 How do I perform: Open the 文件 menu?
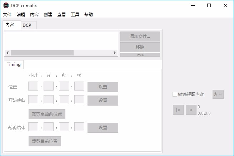point(7,15)
